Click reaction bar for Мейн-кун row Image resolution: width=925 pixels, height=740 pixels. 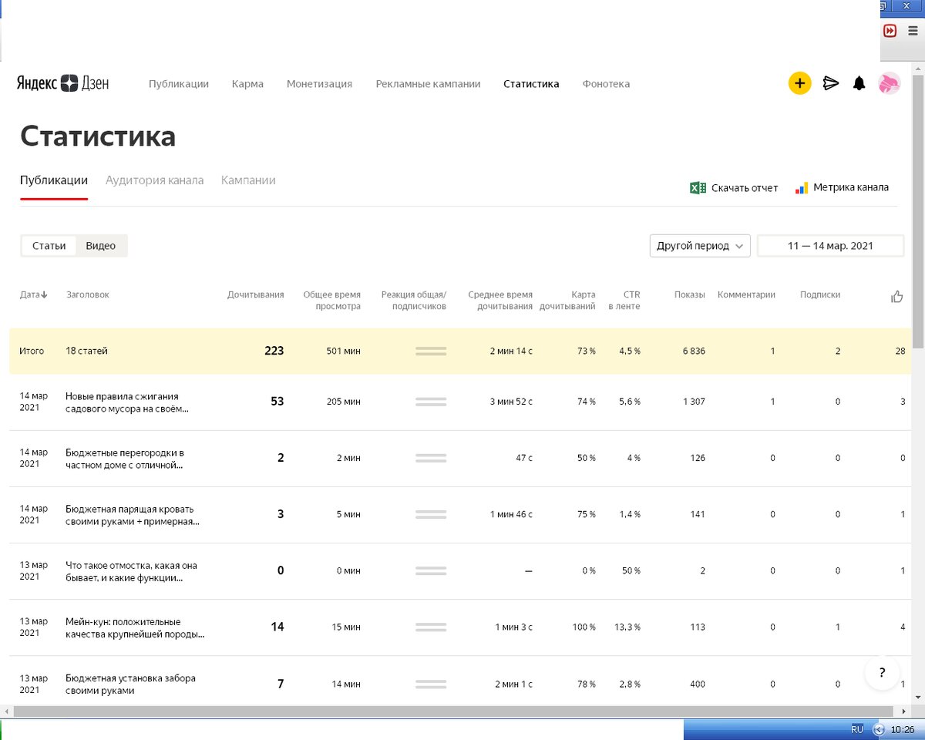pyautogui.click(x=431, y=627)
